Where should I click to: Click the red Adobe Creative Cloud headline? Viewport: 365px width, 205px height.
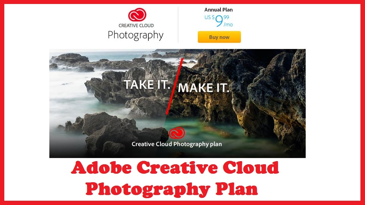point(175,168)
